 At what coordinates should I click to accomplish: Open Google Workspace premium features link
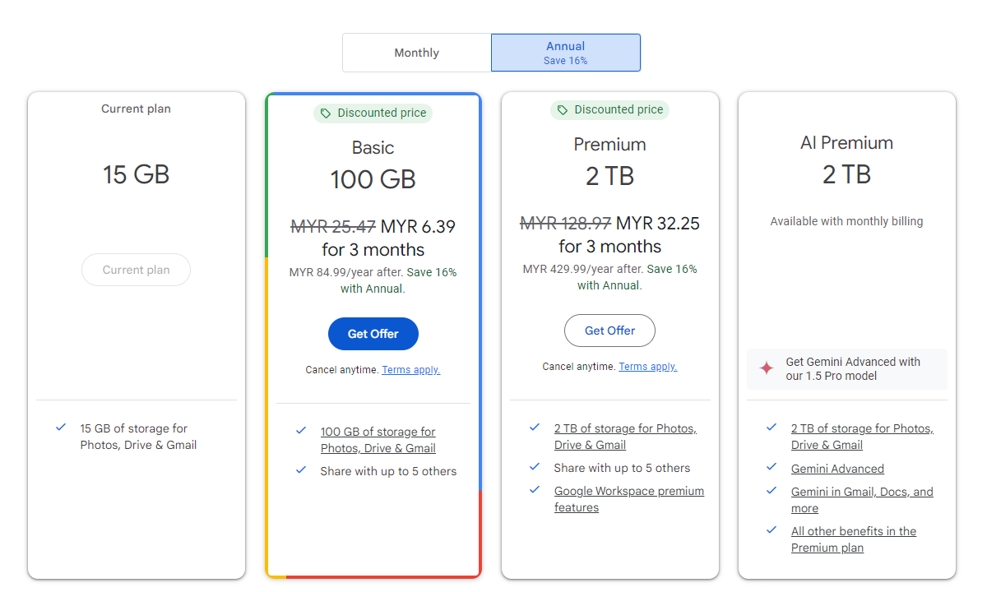629,499
